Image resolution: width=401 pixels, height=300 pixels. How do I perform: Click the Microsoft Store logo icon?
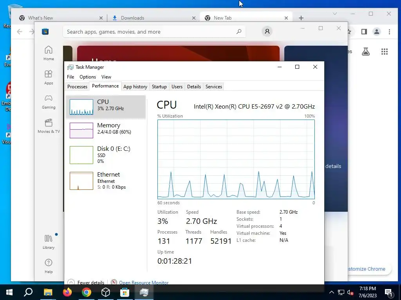45,32
